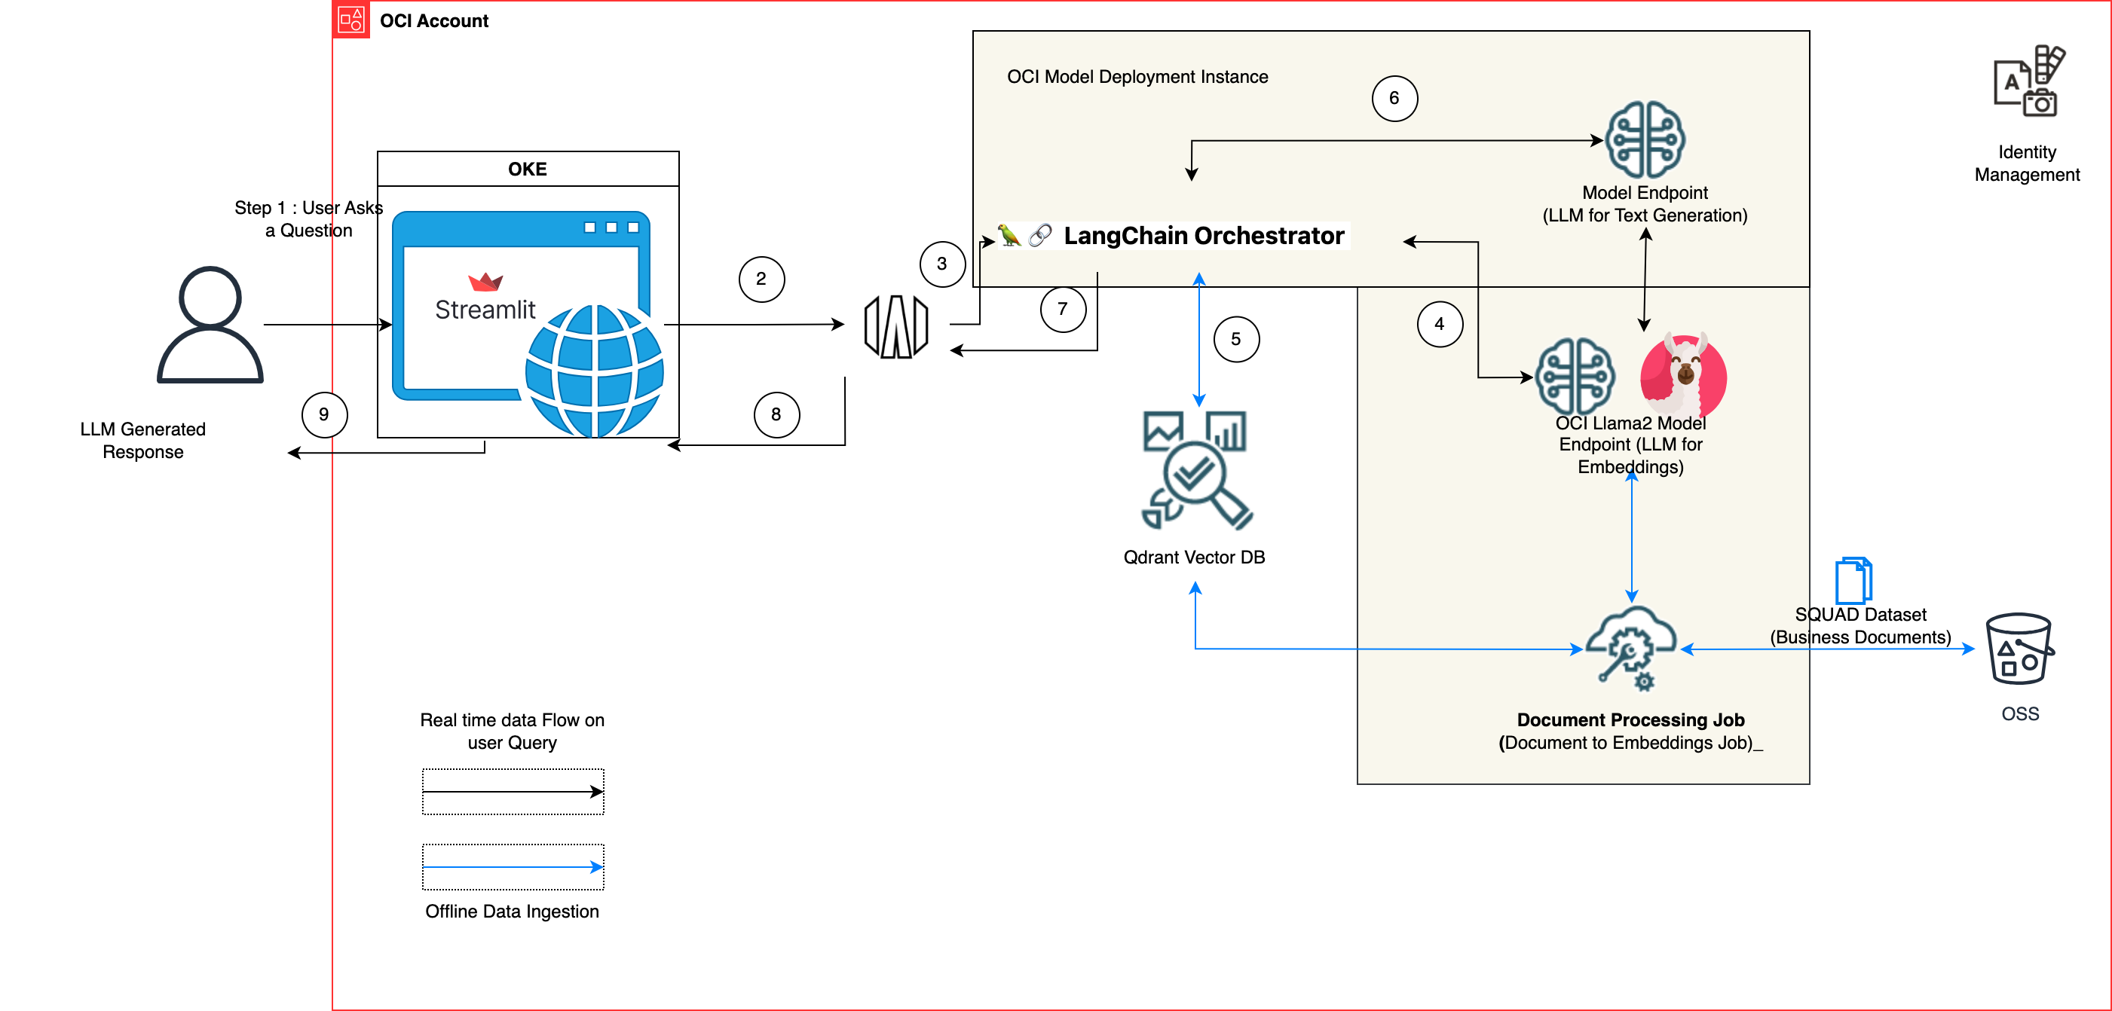
Task: Click step circle number 5
Action: [1235, 339]
